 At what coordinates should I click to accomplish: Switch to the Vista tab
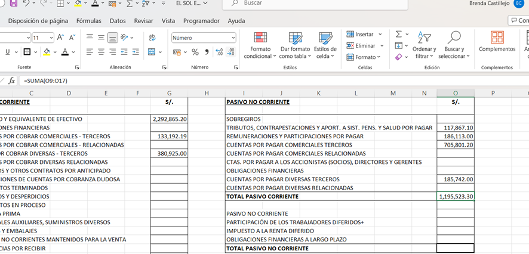point(168,20)
